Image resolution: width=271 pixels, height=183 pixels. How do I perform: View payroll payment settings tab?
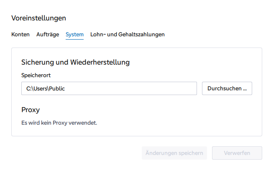[128, 34]
